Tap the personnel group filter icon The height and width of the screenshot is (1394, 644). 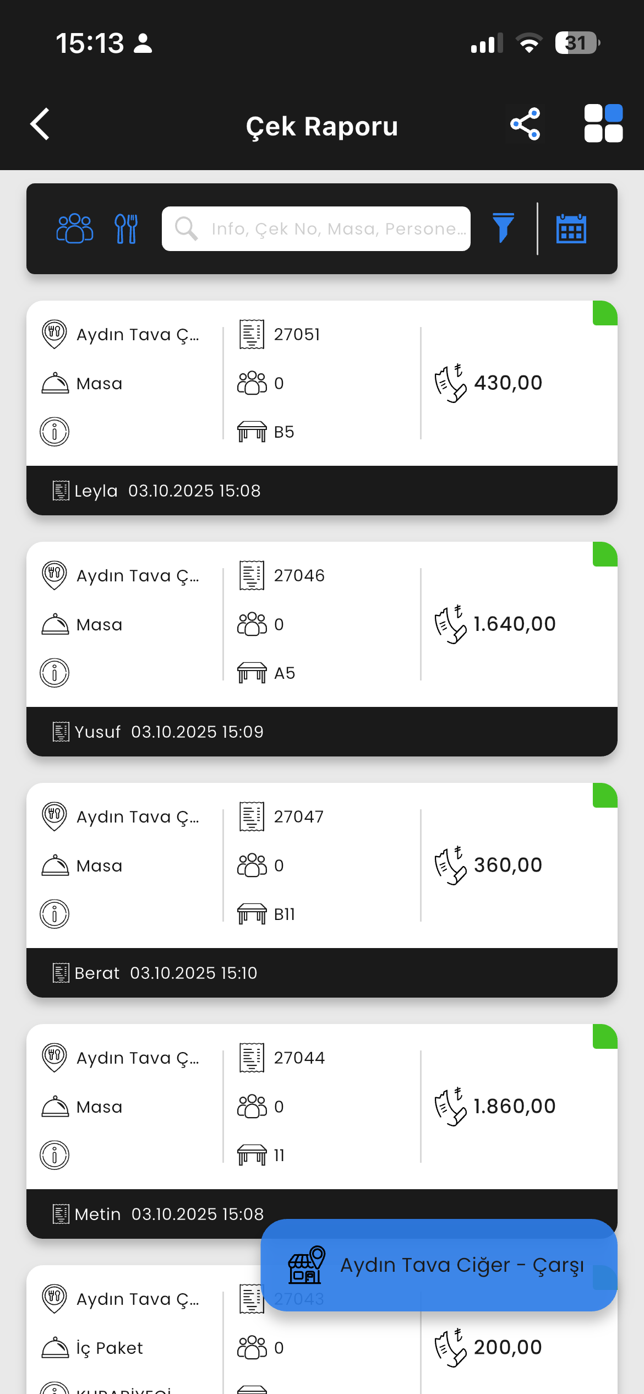tap(75, 228)
